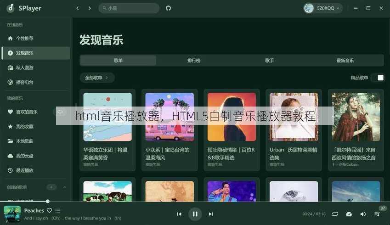Screen dimensions: 390x225
Task: Open 喜欢的音乐 liked songs
Action: pyautogui.click(x=27, y=112)
